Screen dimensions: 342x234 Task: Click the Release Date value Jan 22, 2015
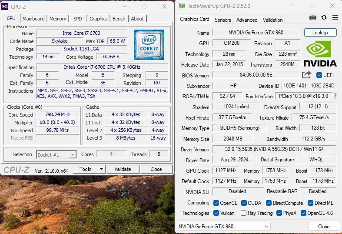coord(229,64)
